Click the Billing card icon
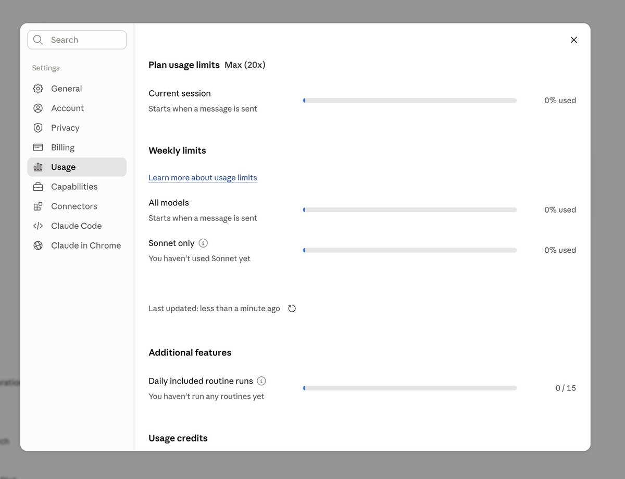625x479 pixels. pyautogui.click(x=38, y=148)
